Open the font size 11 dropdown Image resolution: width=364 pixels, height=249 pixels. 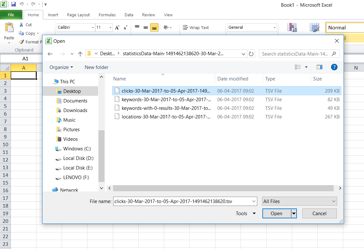point(110,27)
